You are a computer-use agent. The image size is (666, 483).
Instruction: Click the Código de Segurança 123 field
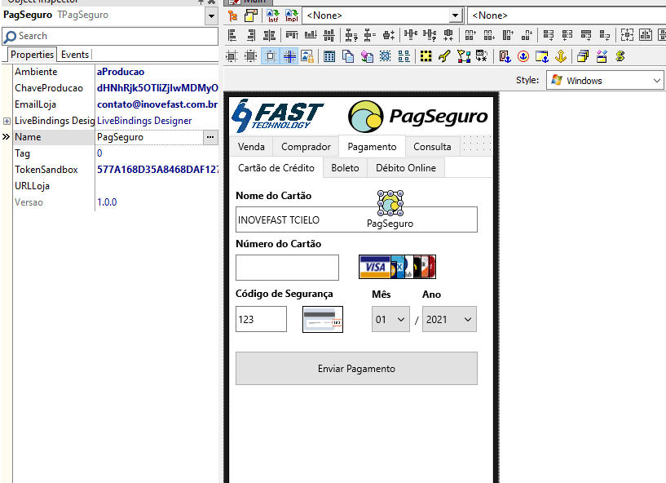click(x=261, y=319)
